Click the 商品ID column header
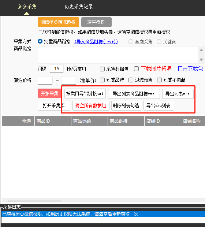 click(x=53, y=121)
